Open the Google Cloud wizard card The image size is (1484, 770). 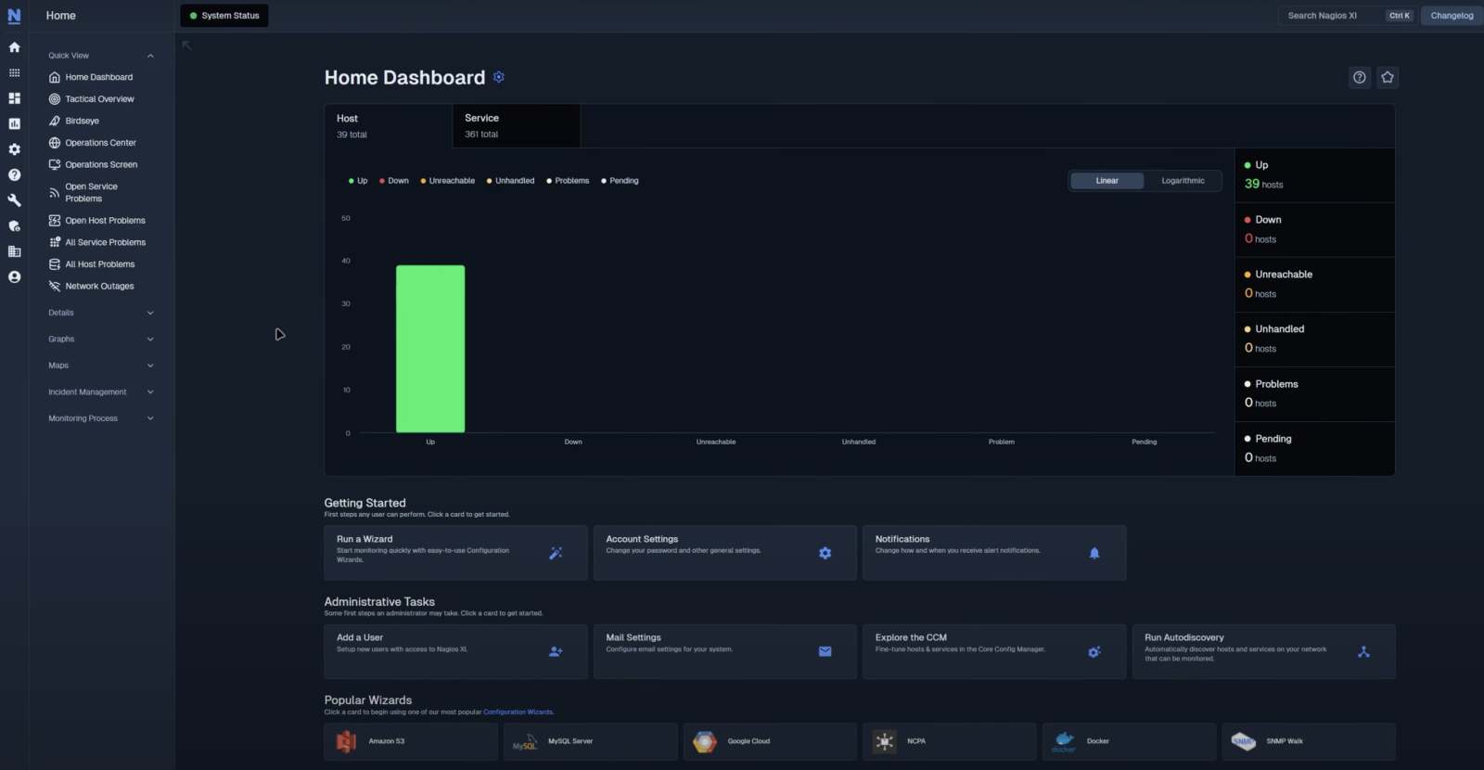pos(770,741)
